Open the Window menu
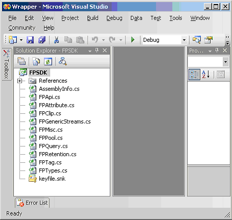The height and width of the screenshot is (220, 232). coord(200,18)
